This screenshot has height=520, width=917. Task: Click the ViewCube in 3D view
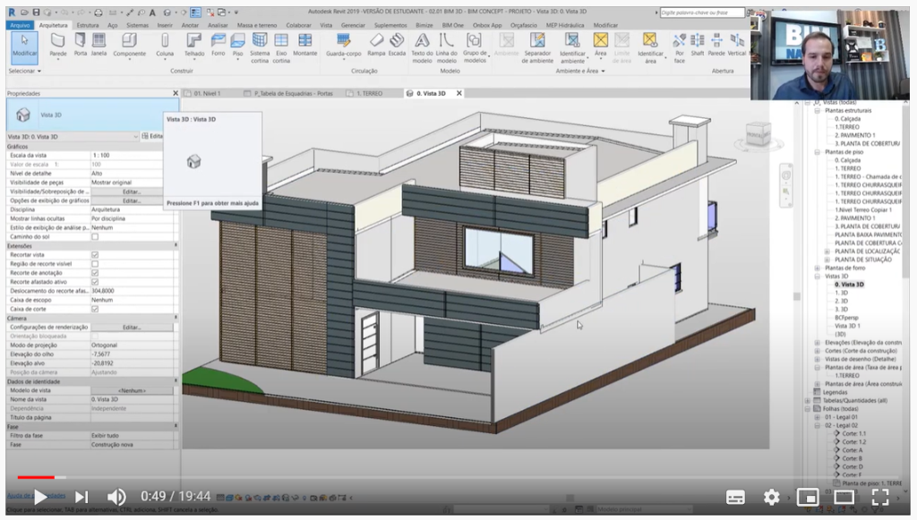[758, 134]
